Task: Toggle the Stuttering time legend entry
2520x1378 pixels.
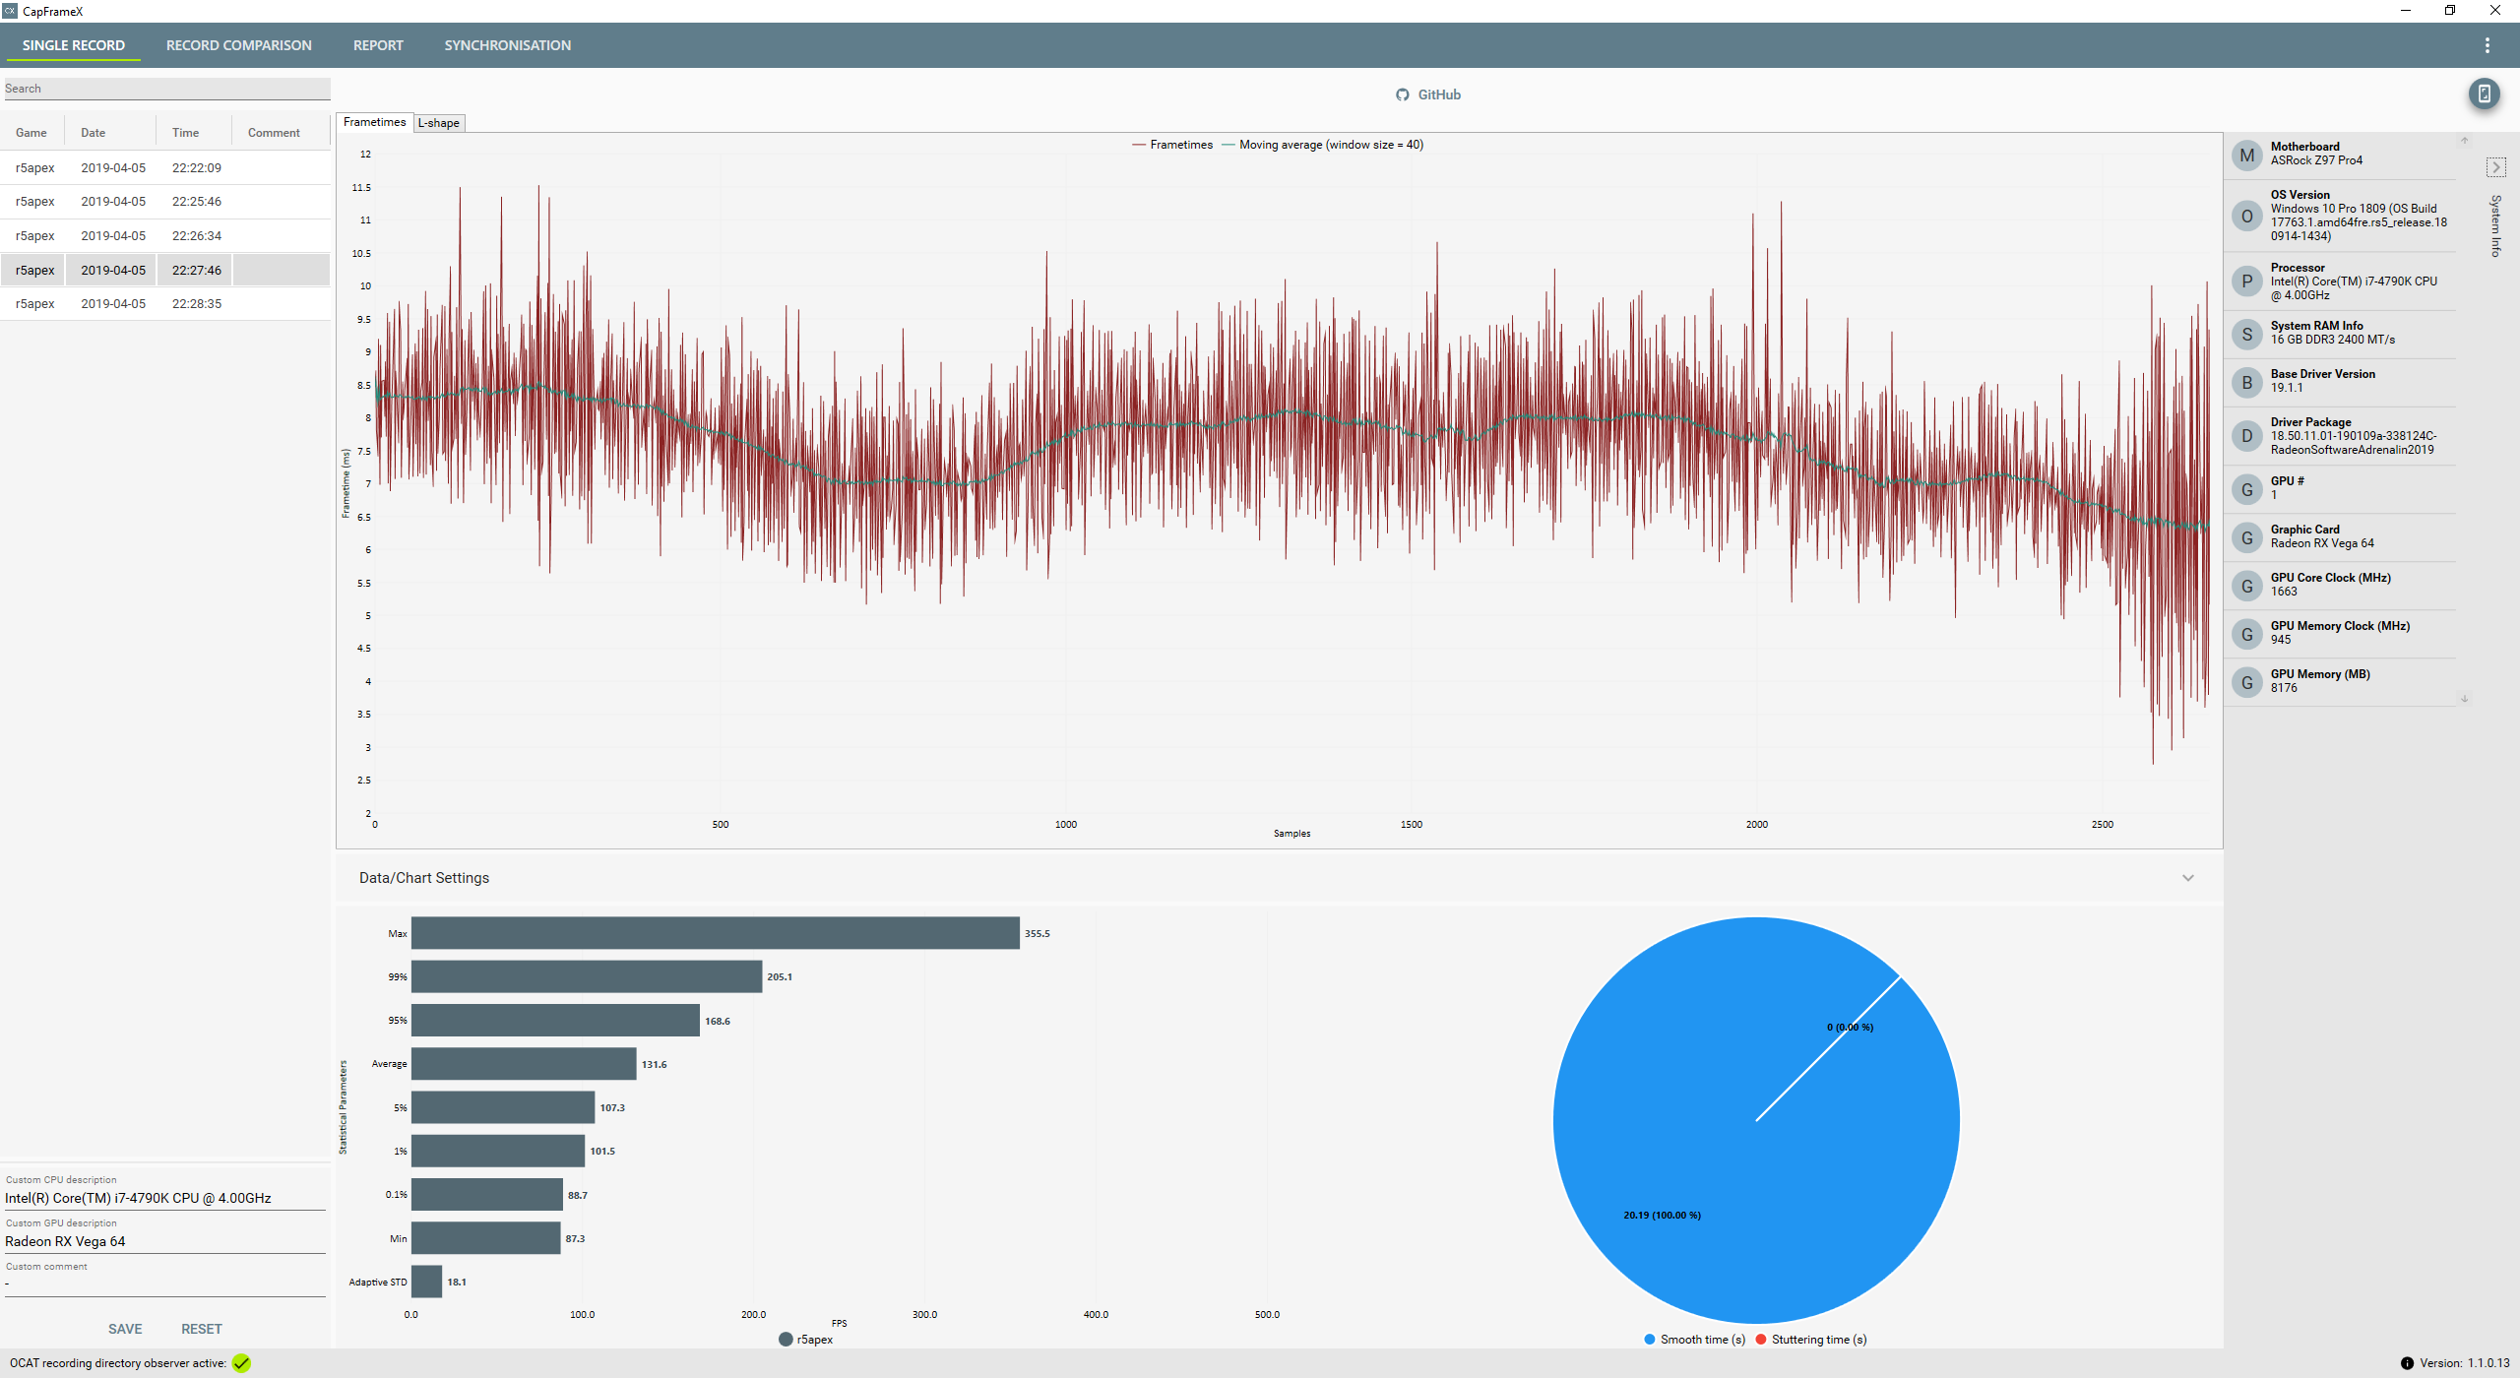Action: [x=1810, y=1340]
